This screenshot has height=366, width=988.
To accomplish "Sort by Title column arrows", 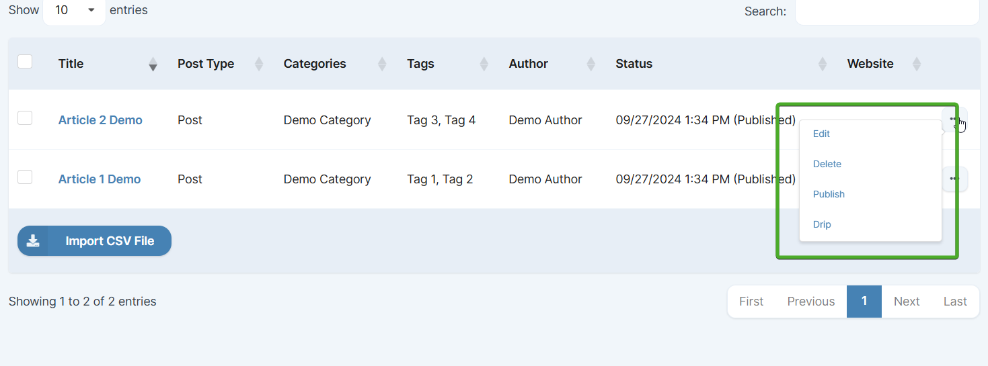I will [153, 64].
